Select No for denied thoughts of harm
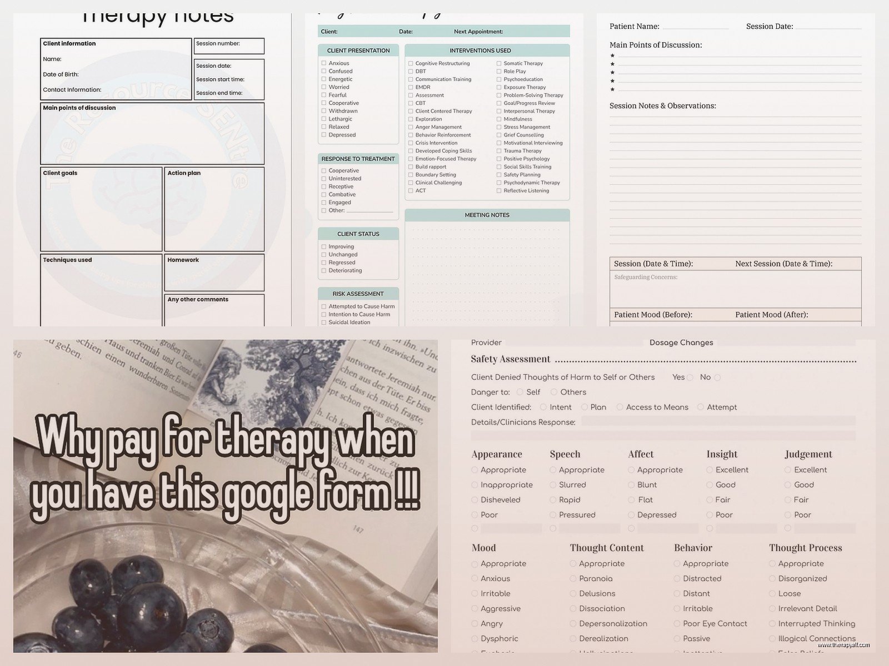 coord(717,377)
